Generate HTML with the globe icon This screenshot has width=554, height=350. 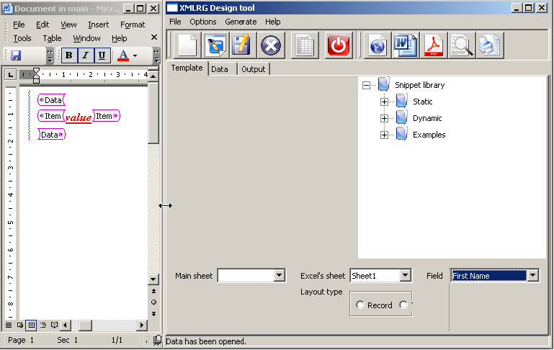click(x=377, y=45)
